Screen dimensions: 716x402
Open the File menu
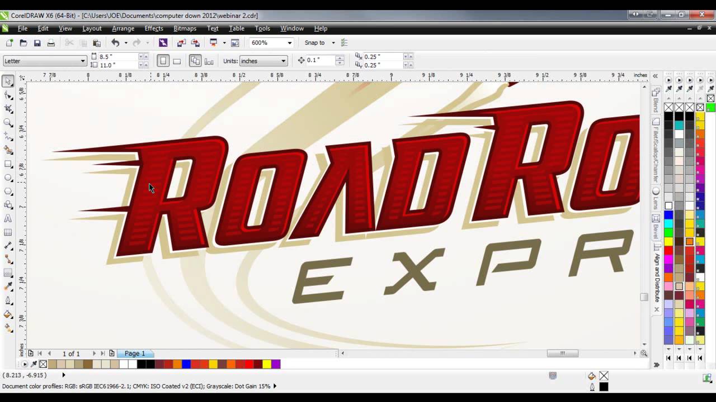pos(22,28)
